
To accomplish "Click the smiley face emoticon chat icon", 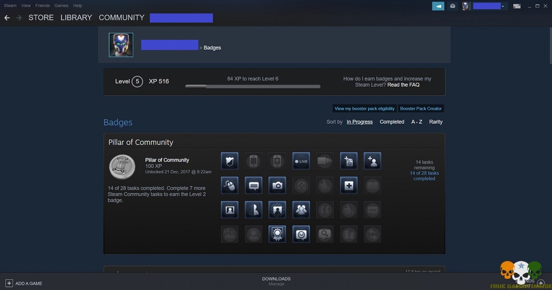I will (301, 234).
